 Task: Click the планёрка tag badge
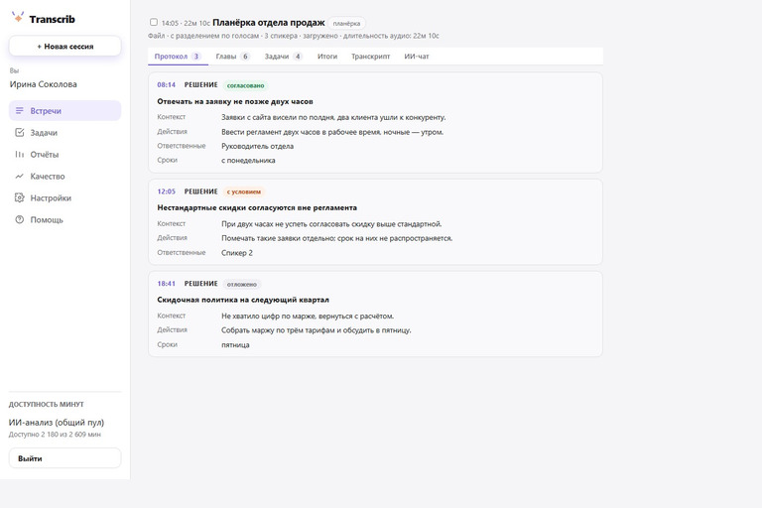pos(346,24)
